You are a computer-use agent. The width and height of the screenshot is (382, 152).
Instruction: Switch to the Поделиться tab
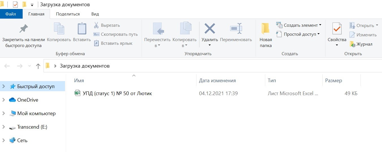tap(68, 14)
